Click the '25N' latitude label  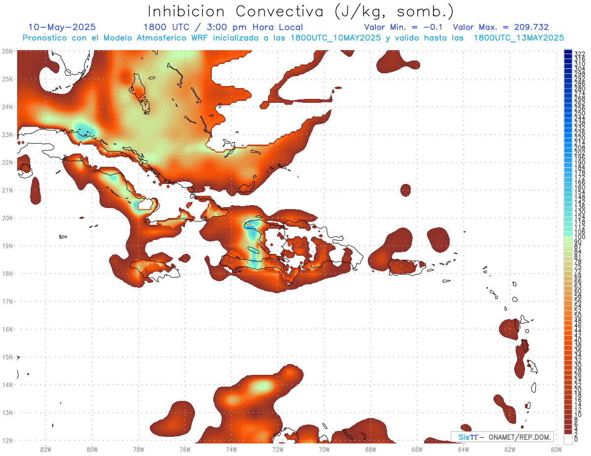7,79
